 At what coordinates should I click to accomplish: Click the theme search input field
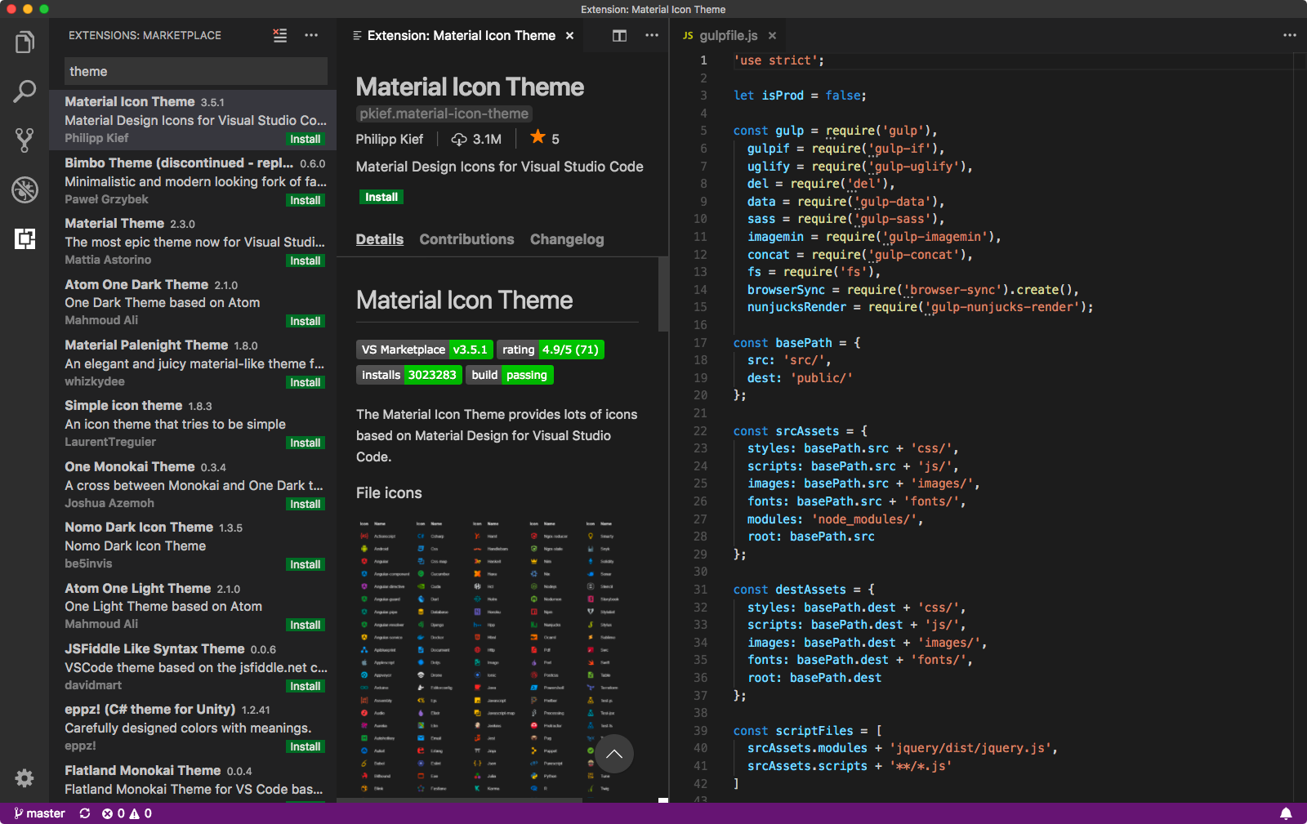pos(194,71)
